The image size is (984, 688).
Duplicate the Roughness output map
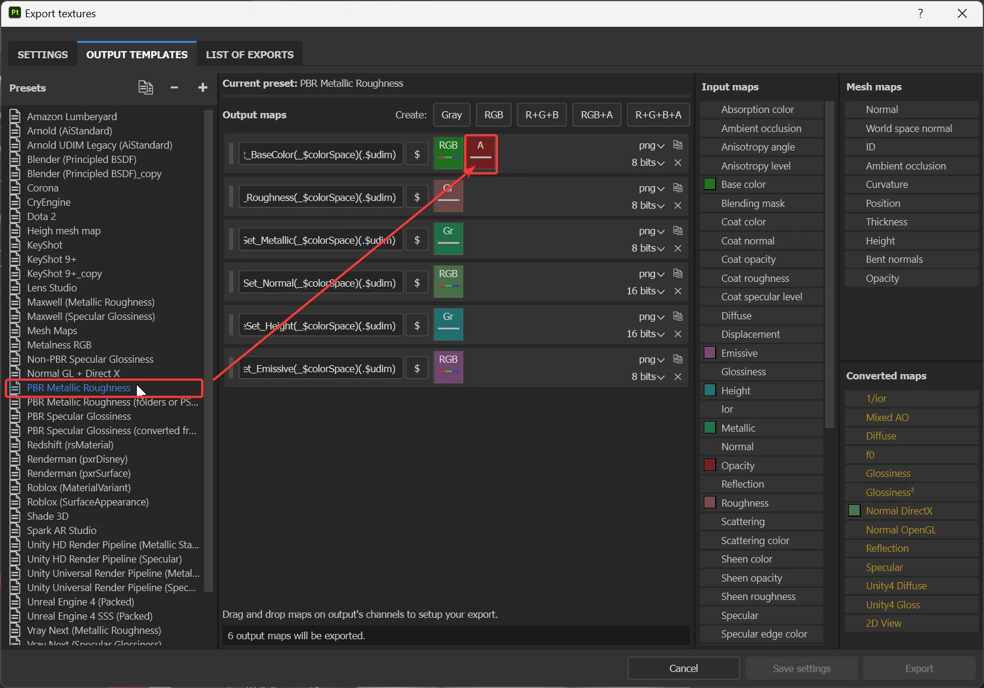tap(678, 188)
